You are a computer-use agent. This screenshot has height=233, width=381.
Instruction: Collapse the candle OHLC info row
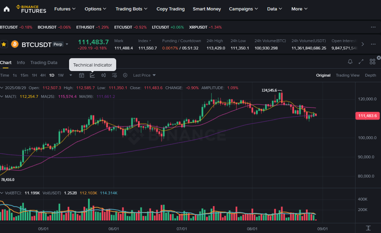click(2, 88)
